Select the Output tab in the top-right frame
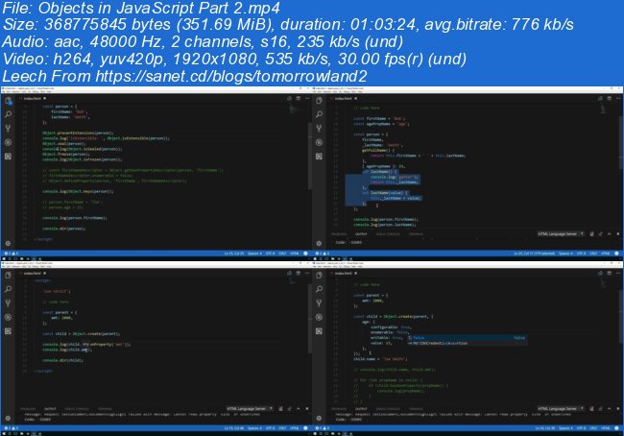Image resolution: width=624 pixels, height=436 pixels. pos(361,234)
